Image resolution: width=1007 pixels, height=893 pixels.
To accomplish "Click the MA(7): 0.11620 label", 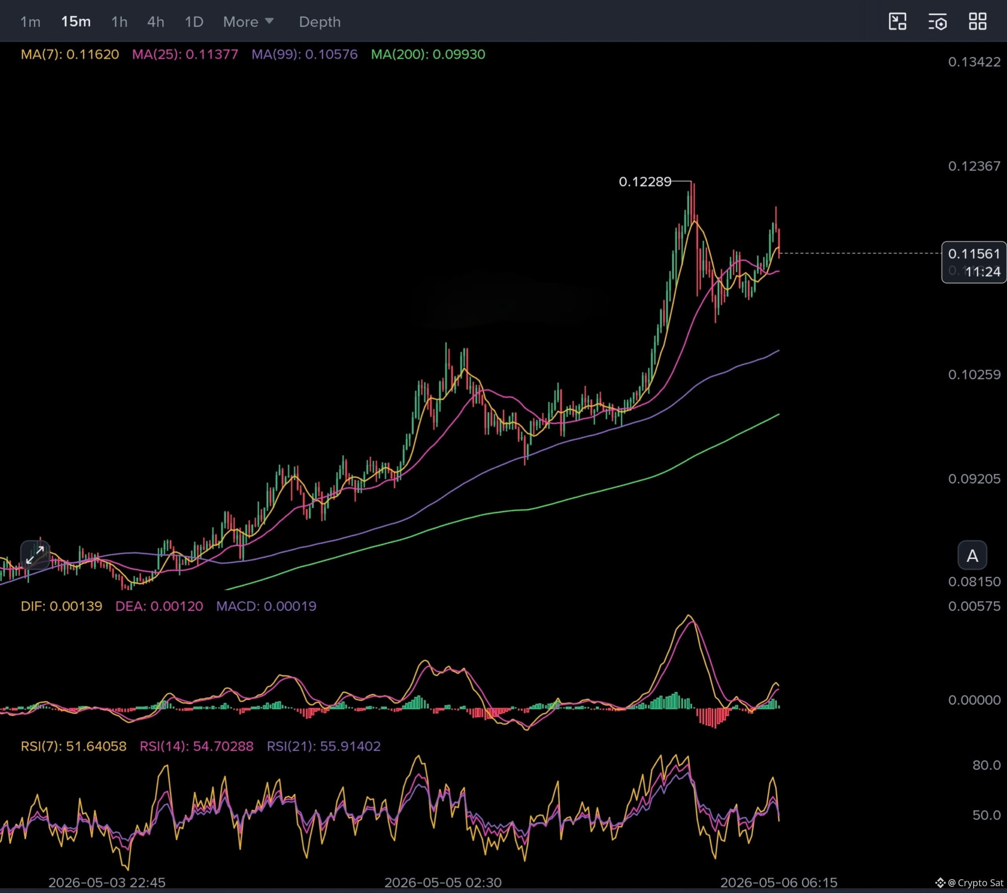I will point(70,54).
